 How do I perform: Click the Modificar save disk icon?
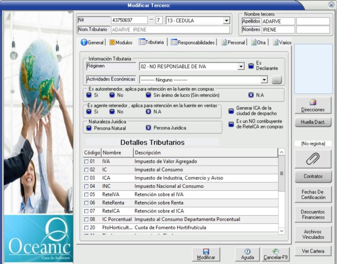point(206,251)
